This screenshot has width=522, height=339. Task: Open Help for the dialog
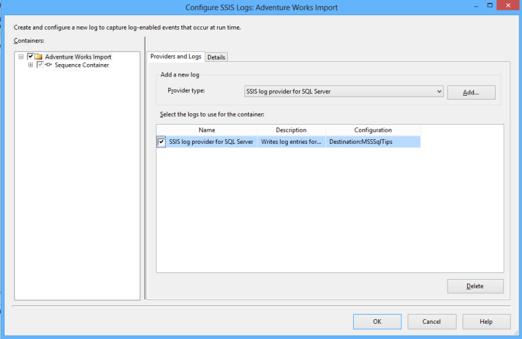click(486, 322)
